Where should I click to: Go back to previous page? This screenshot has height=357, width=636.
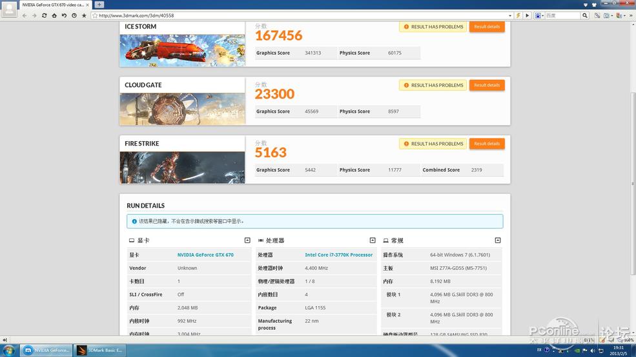pos(25,15)
